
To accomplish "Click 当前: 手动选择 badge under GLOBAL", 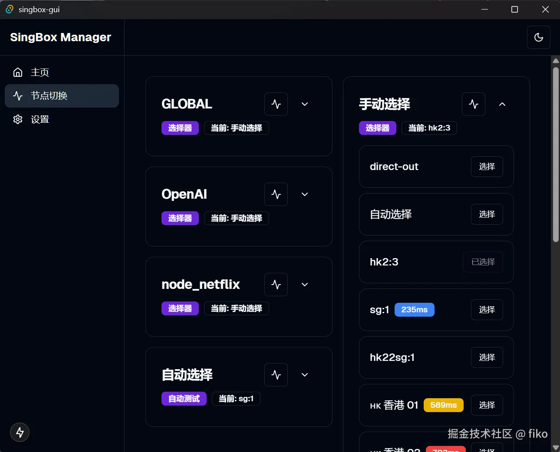I will pos(237,128).
